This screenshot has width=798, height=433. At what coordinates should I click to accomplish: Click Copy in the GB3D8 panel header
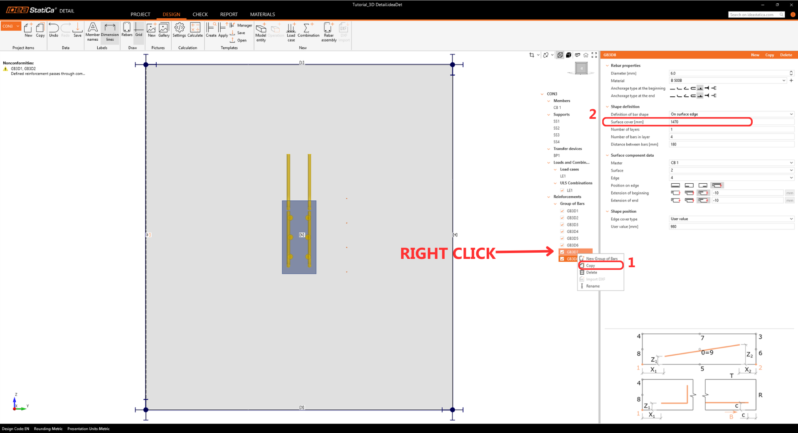(770, 55)
